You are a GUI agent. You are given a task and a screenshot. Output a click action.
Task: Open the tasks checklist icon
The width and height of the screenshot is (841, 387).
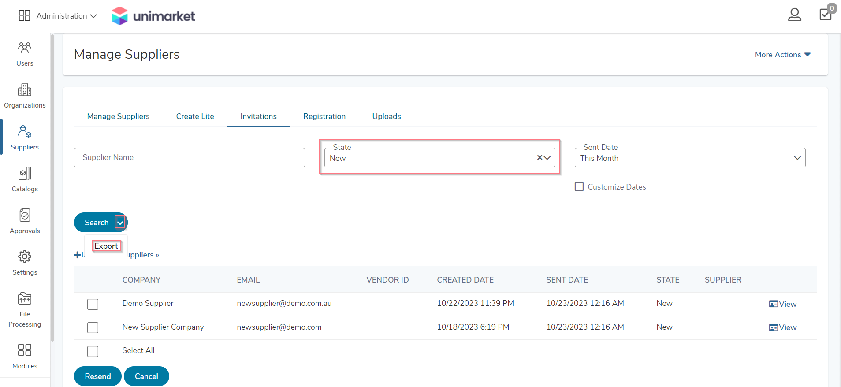pyautogui.click(x=826, y=15)
